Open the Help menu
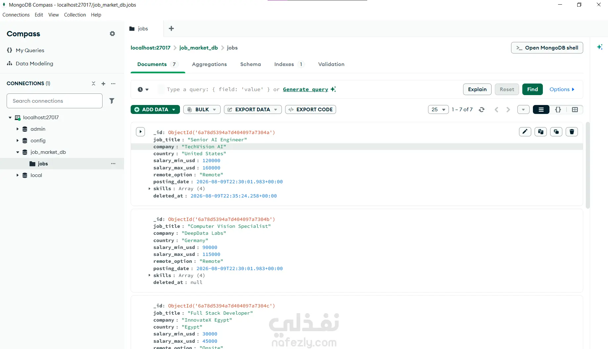608x349 pixels. 96,15
